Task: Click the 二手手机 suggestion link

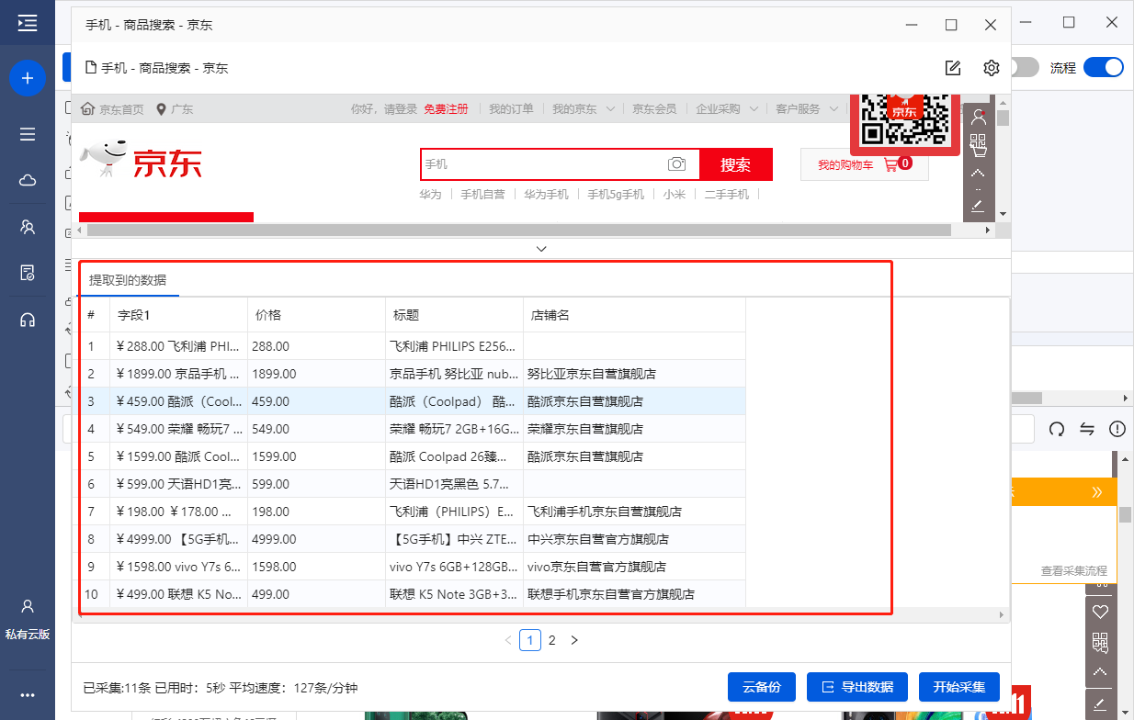Action: click(727, 195)
